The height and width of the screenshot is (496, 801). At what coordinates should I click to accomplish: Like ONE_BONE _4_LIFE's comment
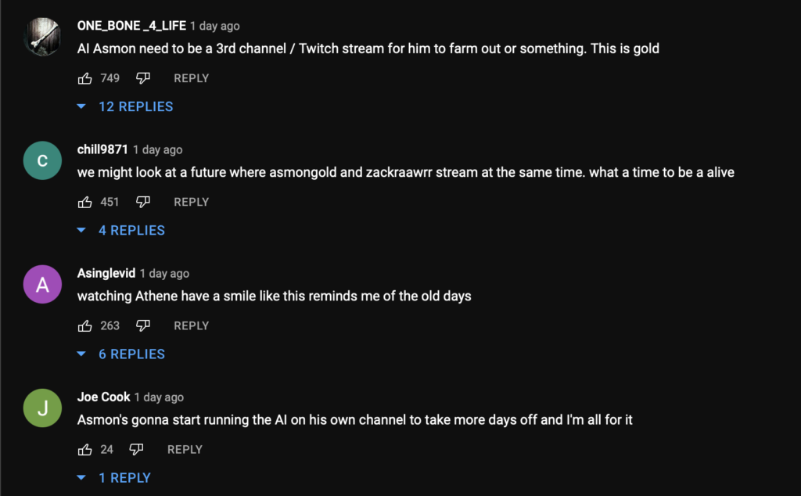pos(84,77)
